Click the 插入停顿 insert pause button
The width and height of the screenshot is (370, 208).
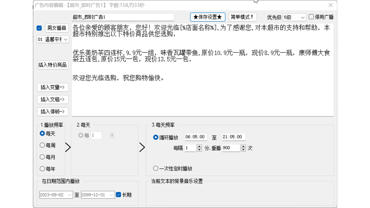53,112
